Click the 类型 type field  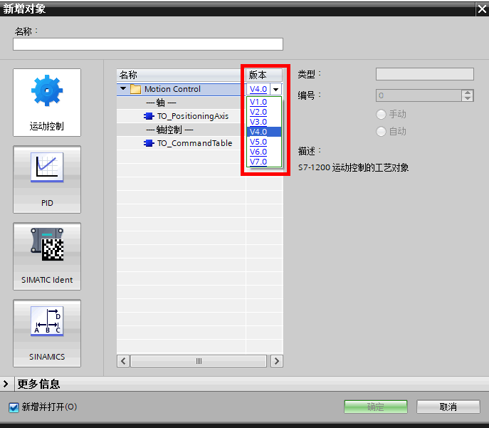pyautogui.click(x=425, y=74)
